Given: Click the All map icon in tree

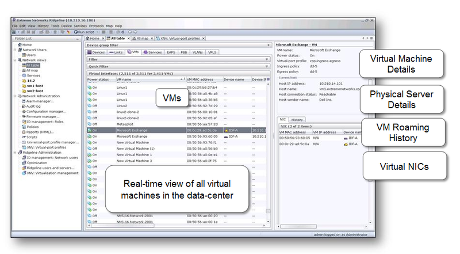Looking at the screenshot, I should [x=24, y=70].
